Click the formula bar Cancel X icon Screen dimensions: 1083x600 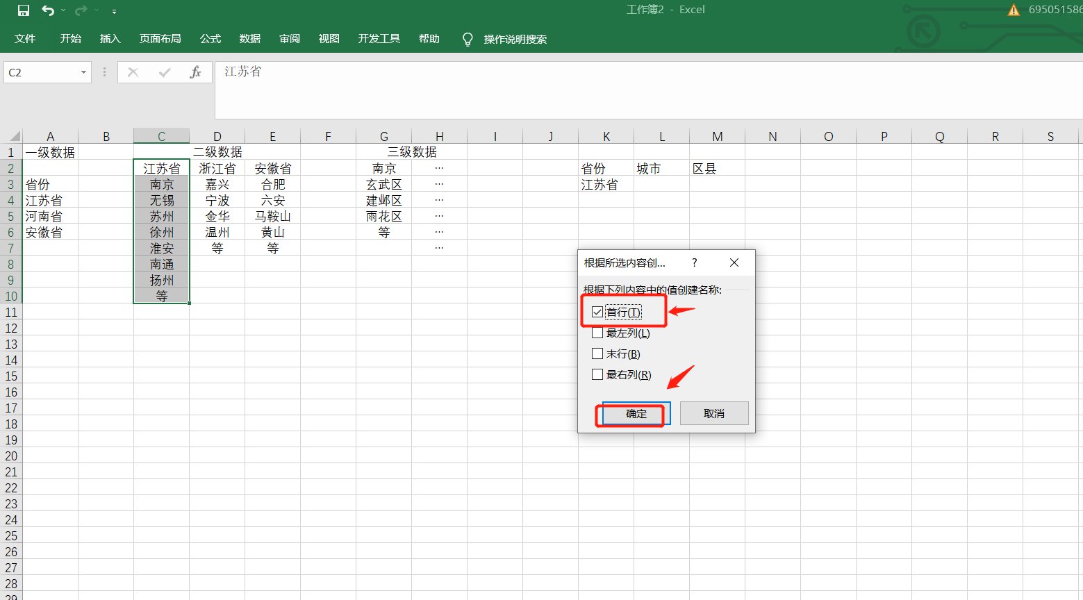tap(133, 72)
